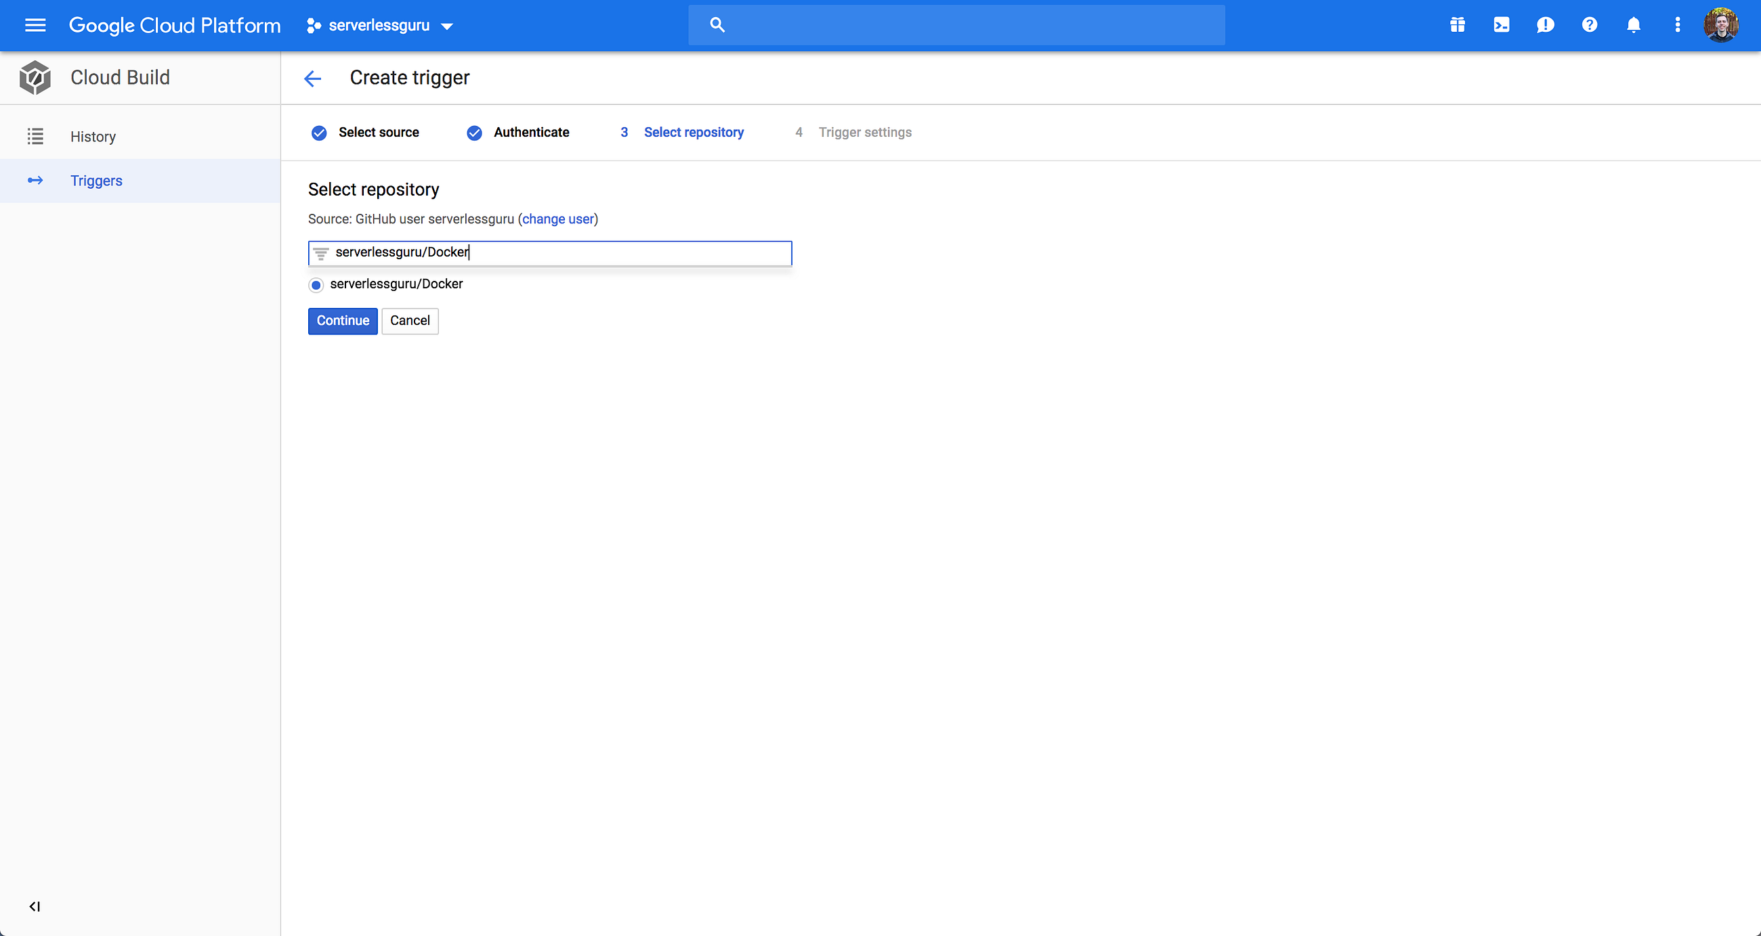Open the History menu item
Screen dimensions: 1761x936
(x=93, y=137)
